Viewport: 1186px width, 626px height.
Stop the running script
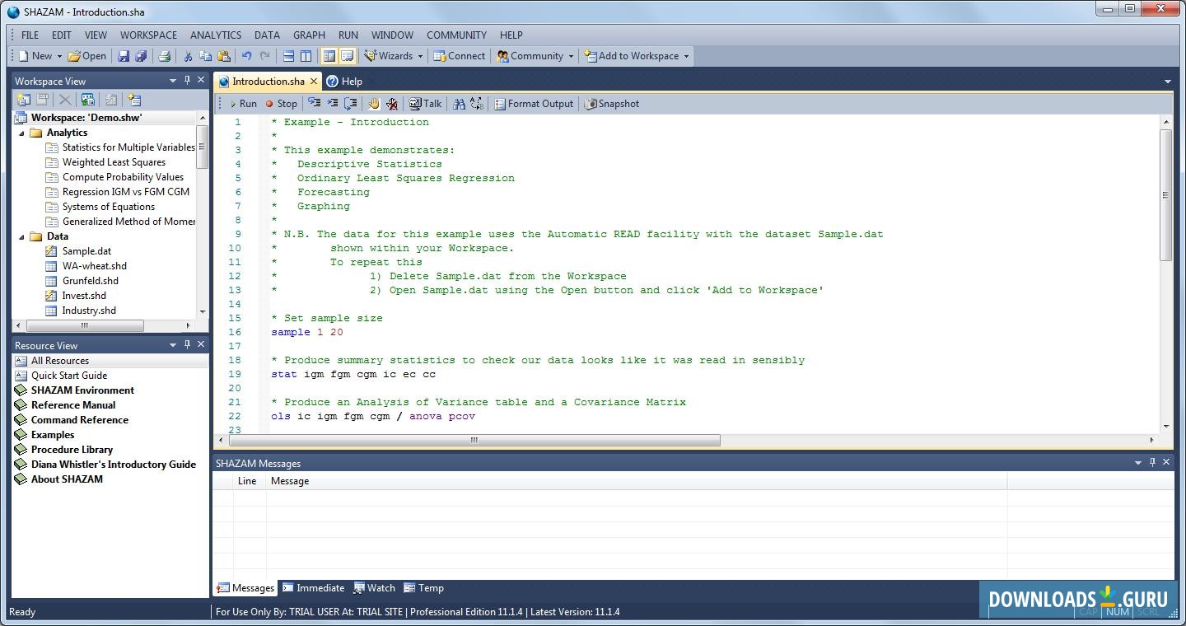click(x=281, y=104)
